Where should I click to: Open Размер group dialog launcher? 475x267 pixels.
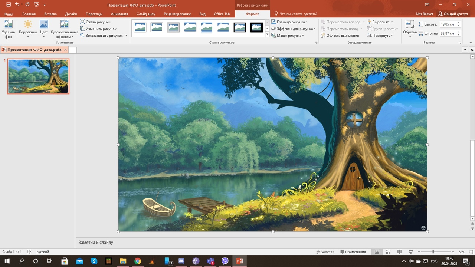tap(460, 43)
